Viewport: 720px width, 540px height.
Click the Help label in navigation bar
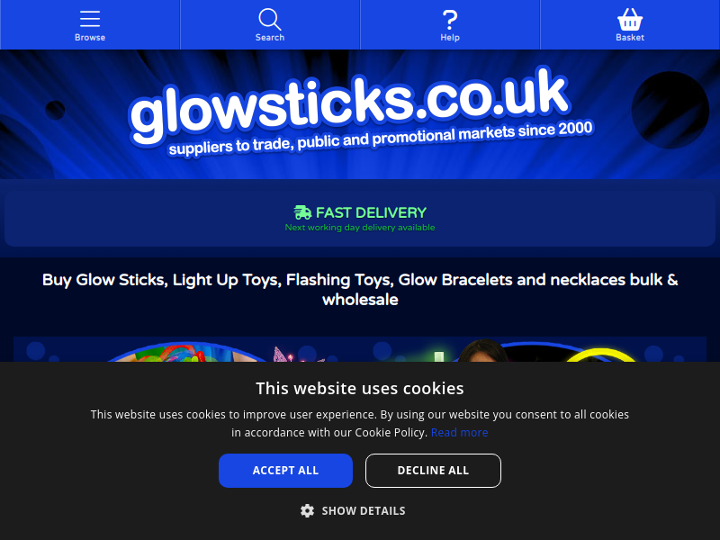tap(450, 38)
